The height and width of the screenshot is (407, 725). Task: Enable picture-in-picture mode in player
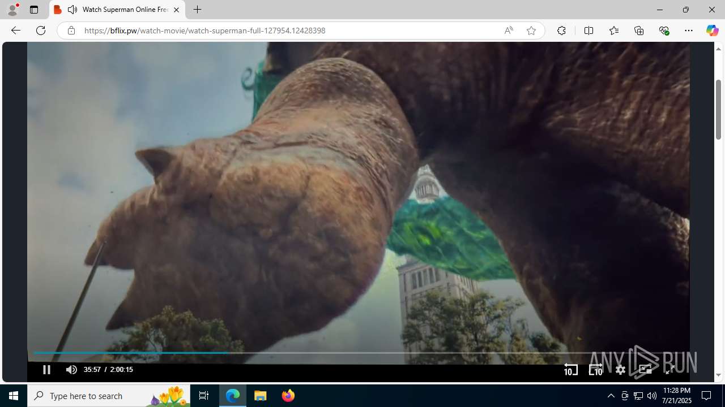tap(645, 370)
